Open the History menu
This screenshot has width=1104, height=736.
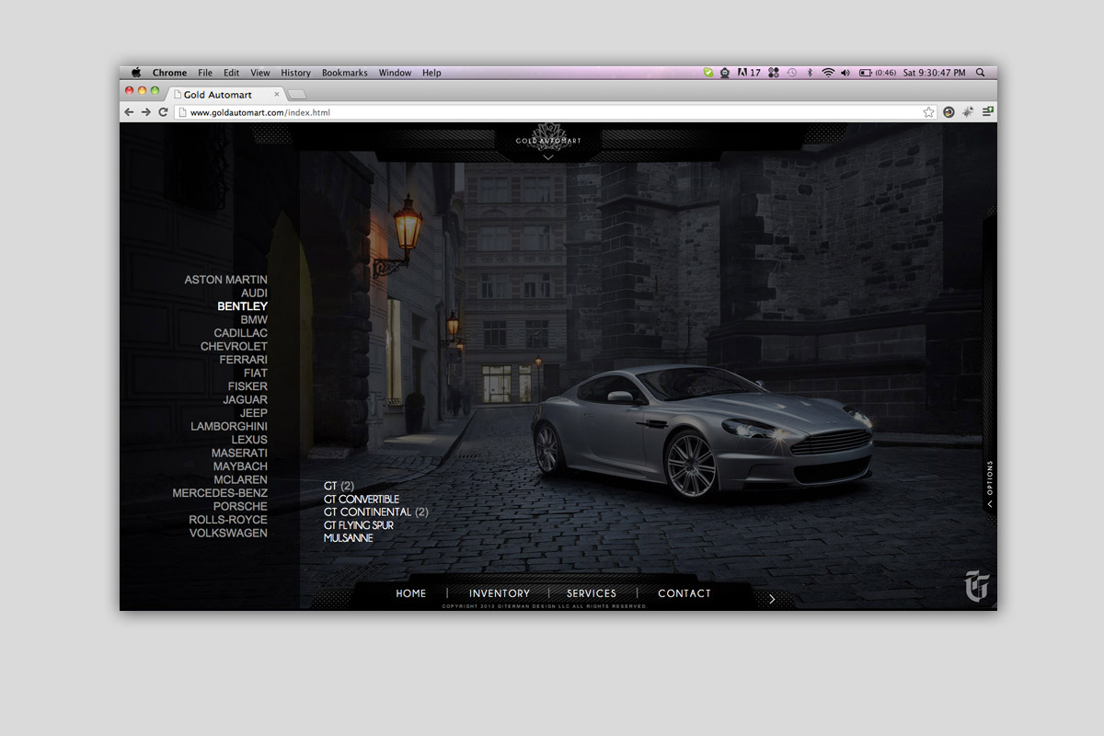[296, 73]
